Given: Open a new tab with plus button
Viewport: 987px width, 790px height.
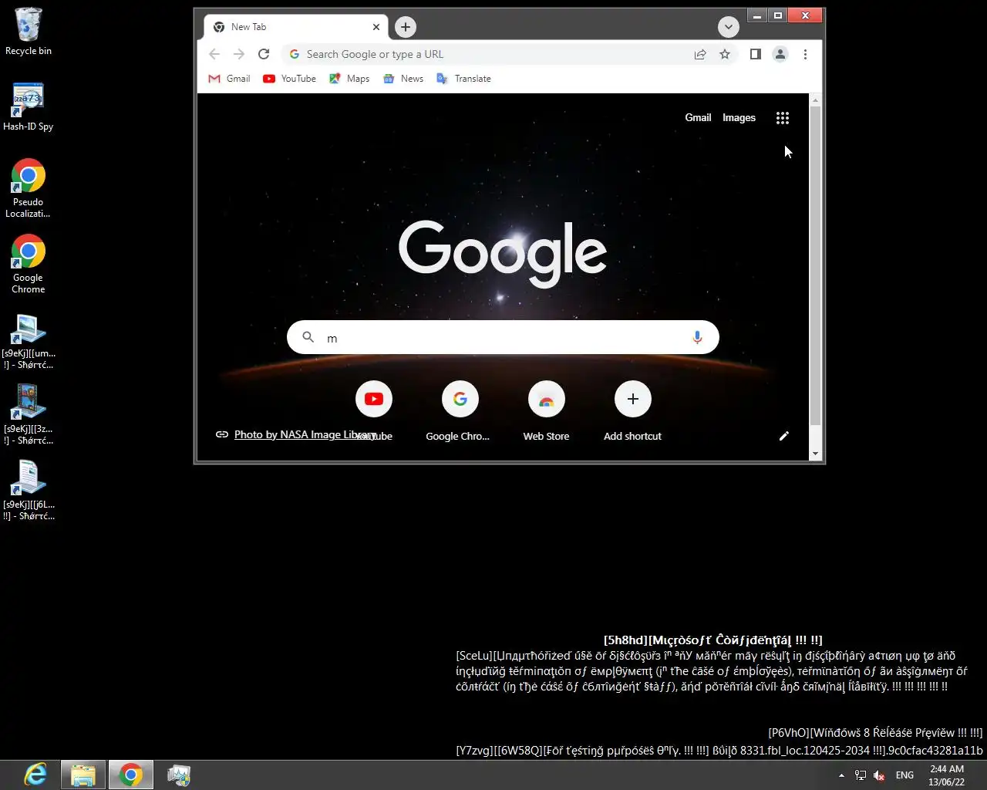Looking at the screenshot, I should [406, 27].
